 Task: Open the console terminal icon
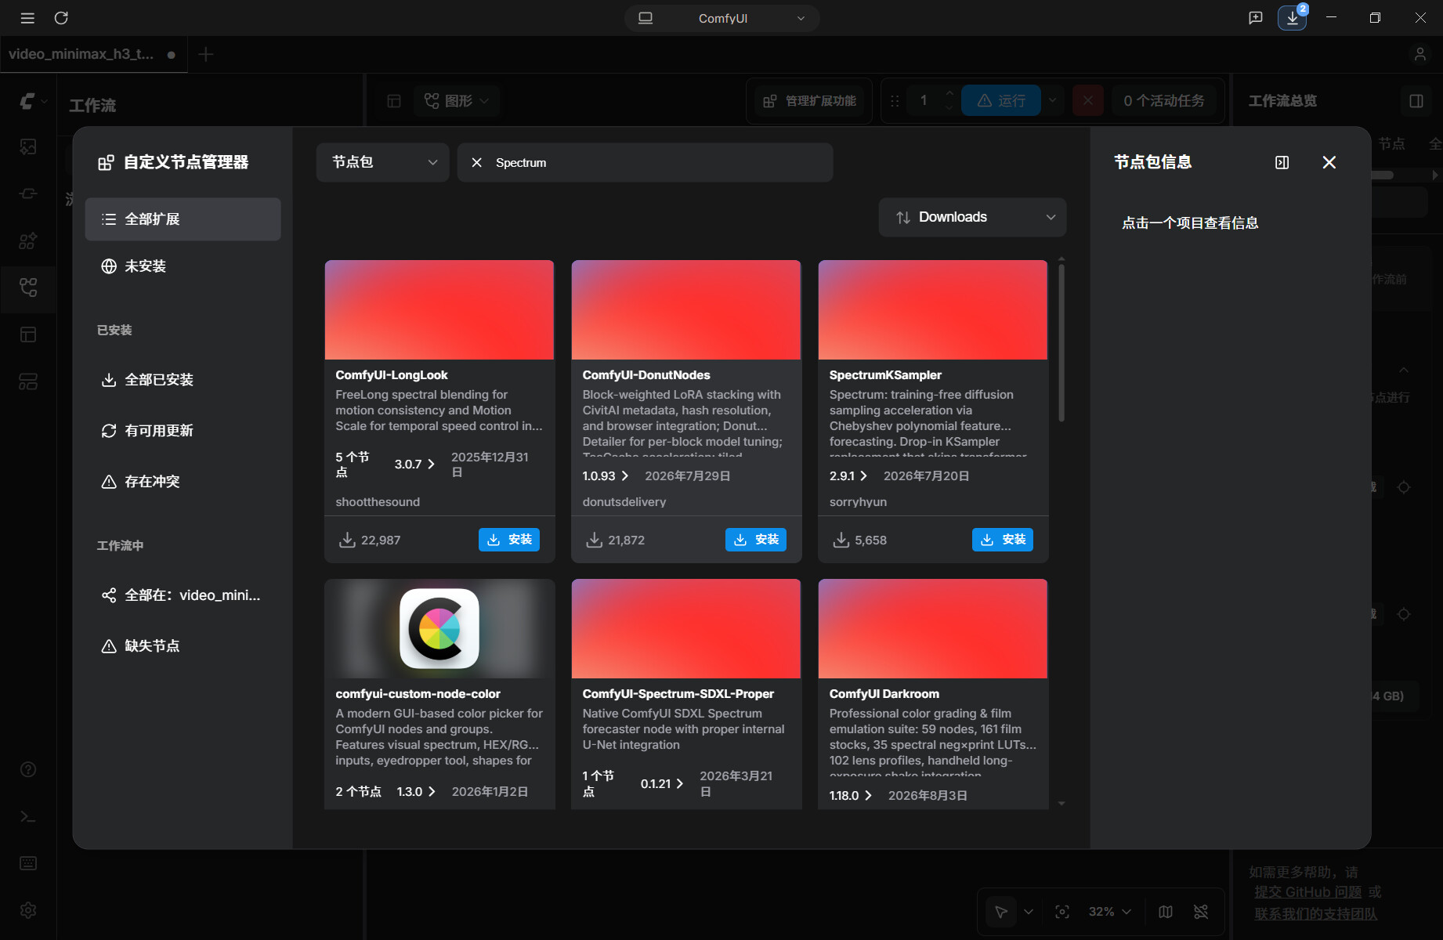28,816
